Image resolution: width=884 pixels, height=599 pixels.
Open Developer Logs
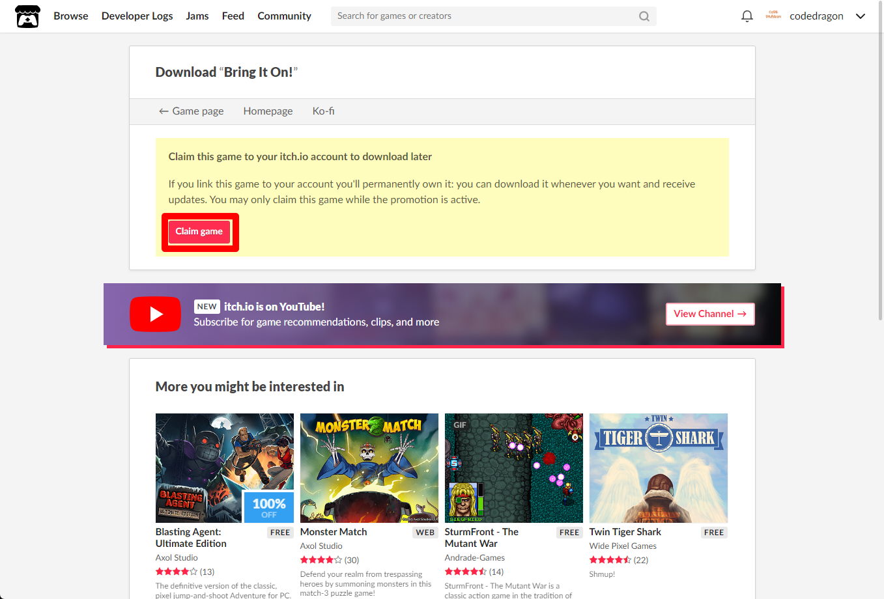[137, 16]
